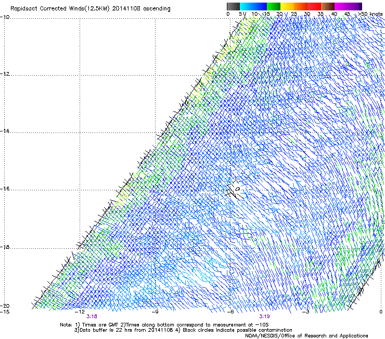Image resolution: width=385 pixels, height=339 pixels.
Task: Click the '25' knots legend label
Action: tap(293, 14)
